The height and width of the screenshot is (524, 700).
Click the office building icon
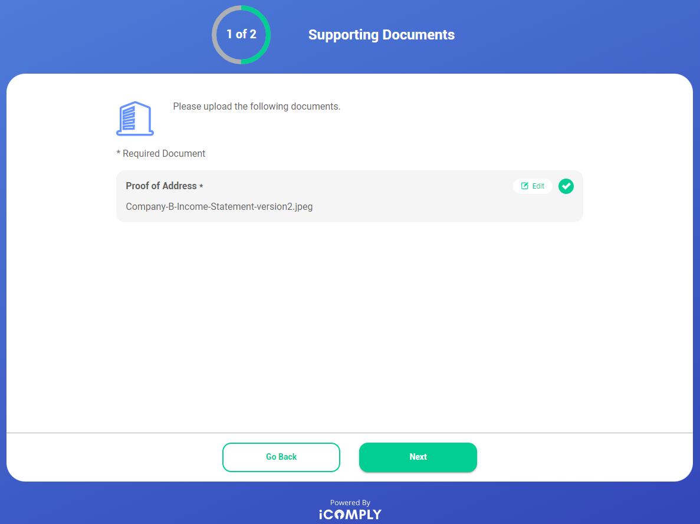(134, 118)
